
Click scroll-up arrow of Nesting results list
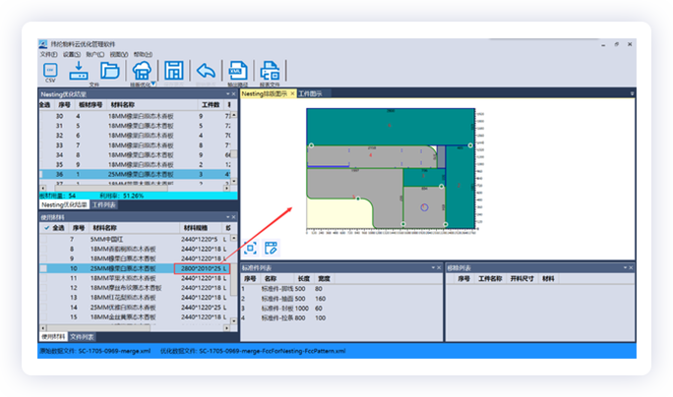pos(234,115)
